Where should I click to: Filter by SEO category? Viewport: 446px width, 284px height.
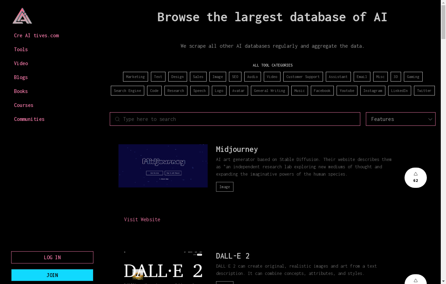pyautogui.click(x=235, y=77)
